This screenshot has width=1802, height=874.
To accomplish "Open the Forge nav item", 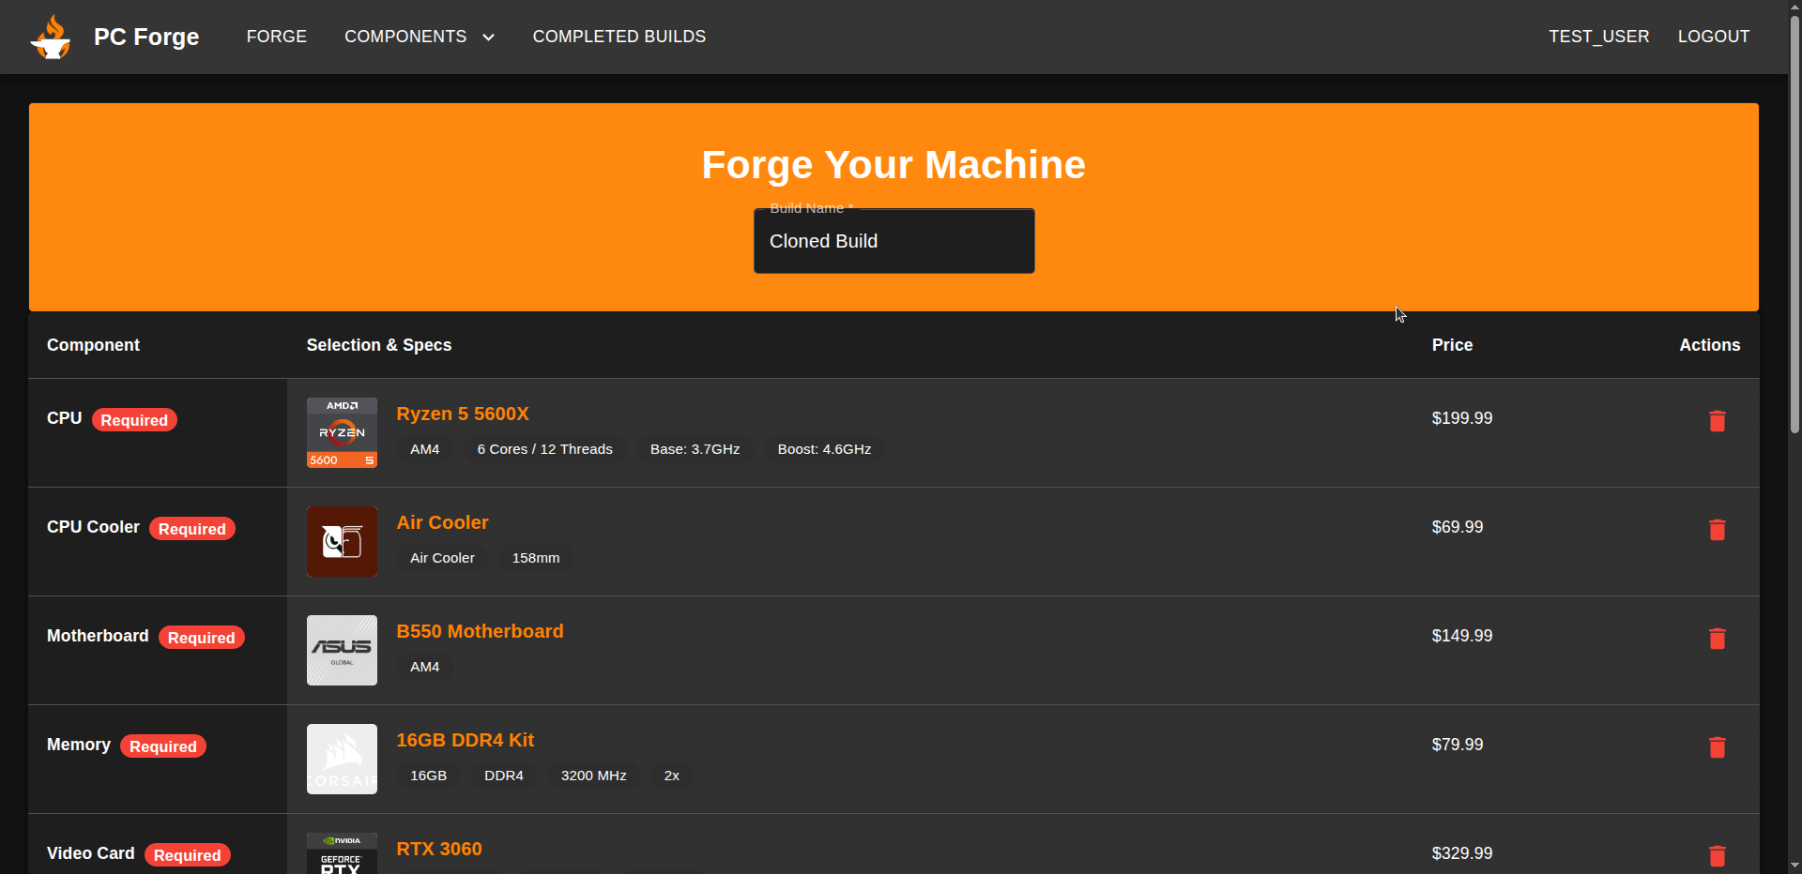I will pos(276,37).
